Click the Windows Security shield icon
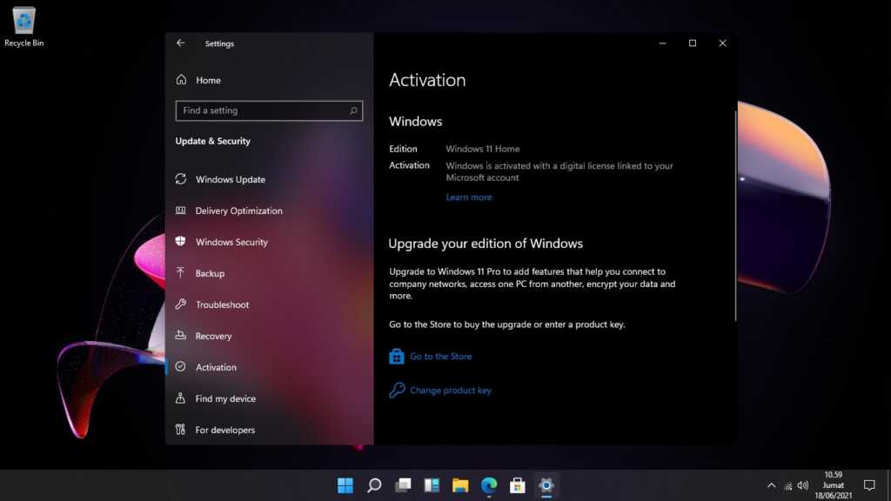Viewport: 891px width, 501px height. tap(181, 242)
